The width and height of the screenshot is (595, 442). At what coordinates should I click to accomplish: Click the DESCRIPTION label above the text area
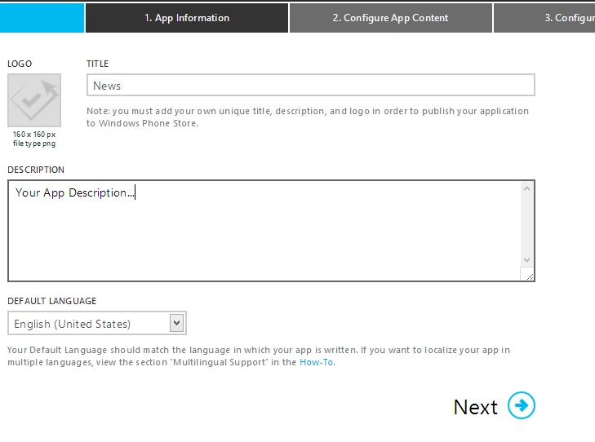(36, 170)
